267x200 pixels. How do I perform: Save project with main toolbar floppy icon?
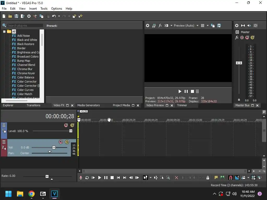(16, 16)
